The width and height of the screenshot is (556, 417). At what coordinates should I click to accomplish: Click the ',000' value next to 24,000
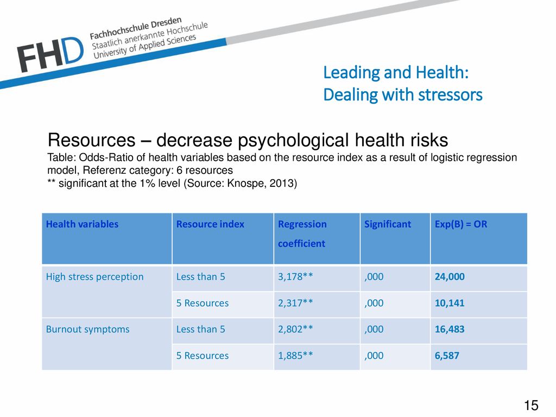click(x=374, y=276)
